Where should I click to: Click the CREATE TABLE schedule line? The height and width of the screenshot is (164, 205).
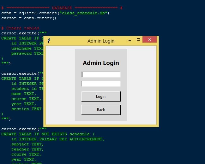click(47, 134)
